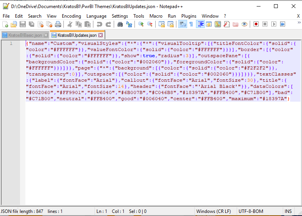Click the Zoom In magnifier icon
The height and width of the screenshot is (216, 302).
[x=141, y=24]
